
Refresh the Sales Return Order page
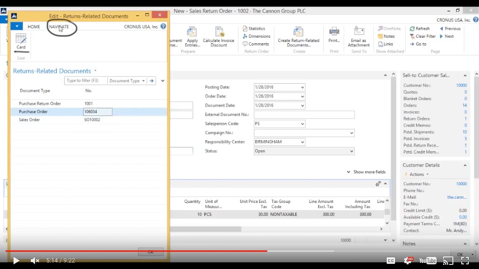pyautogui.click(x=420, y=28)
